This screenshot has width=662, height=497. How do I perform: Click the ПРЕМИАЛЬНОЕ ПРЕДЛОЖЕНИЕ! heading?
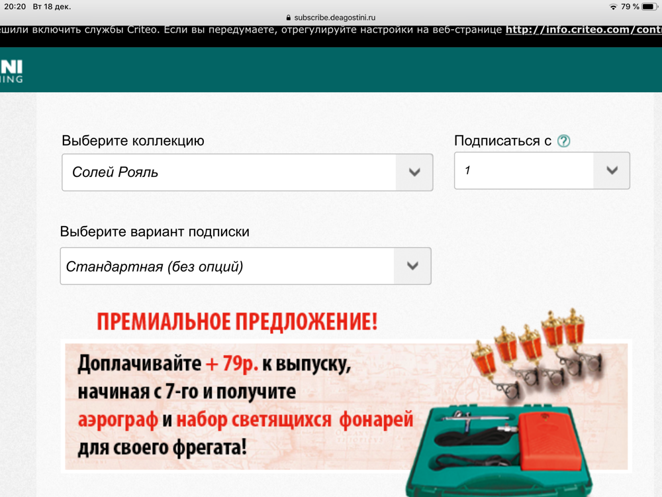(x=237, y=322)
